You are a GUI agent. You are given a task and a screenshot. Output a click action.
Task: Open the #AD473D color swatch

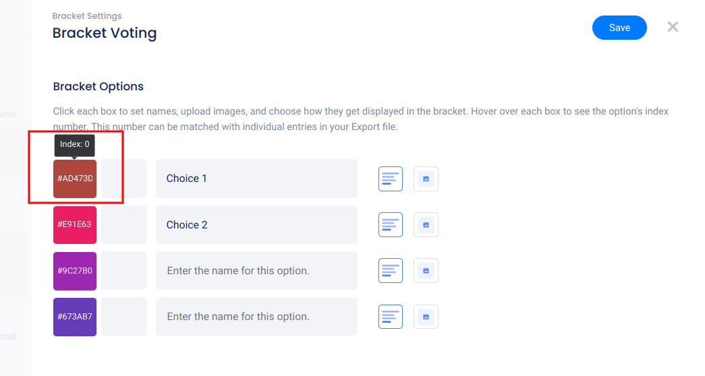(x=75, y=179)
